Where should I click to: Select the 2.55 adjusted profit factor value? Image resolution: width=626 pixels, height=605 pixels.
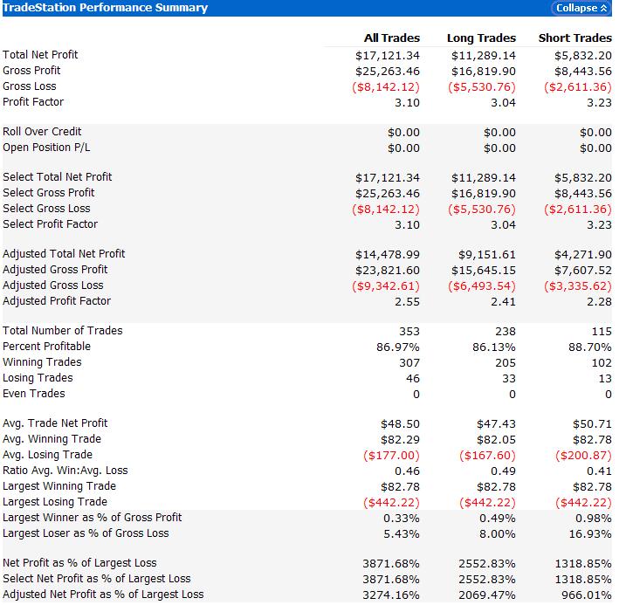click(x=407, y=302)
